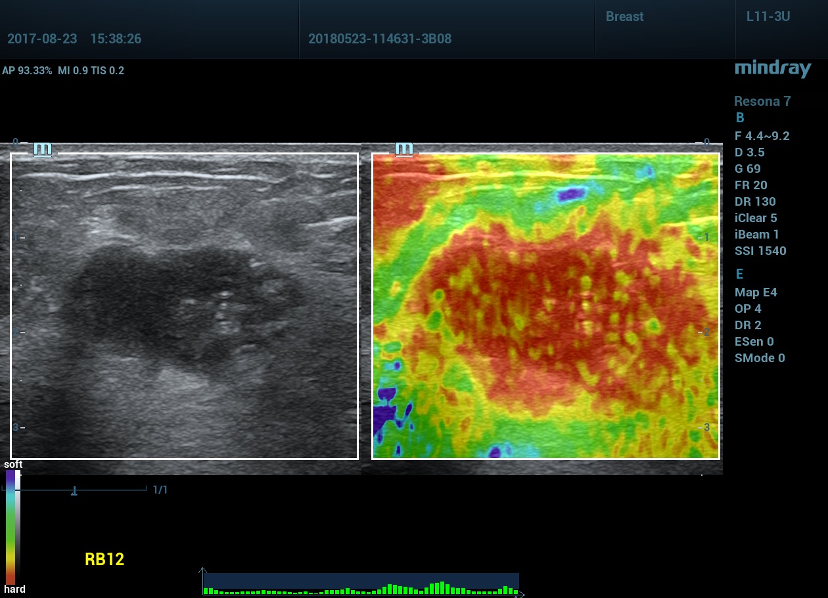Click the B mode parameter header
The image size is (828, 598).
click(x=740, y=118)
